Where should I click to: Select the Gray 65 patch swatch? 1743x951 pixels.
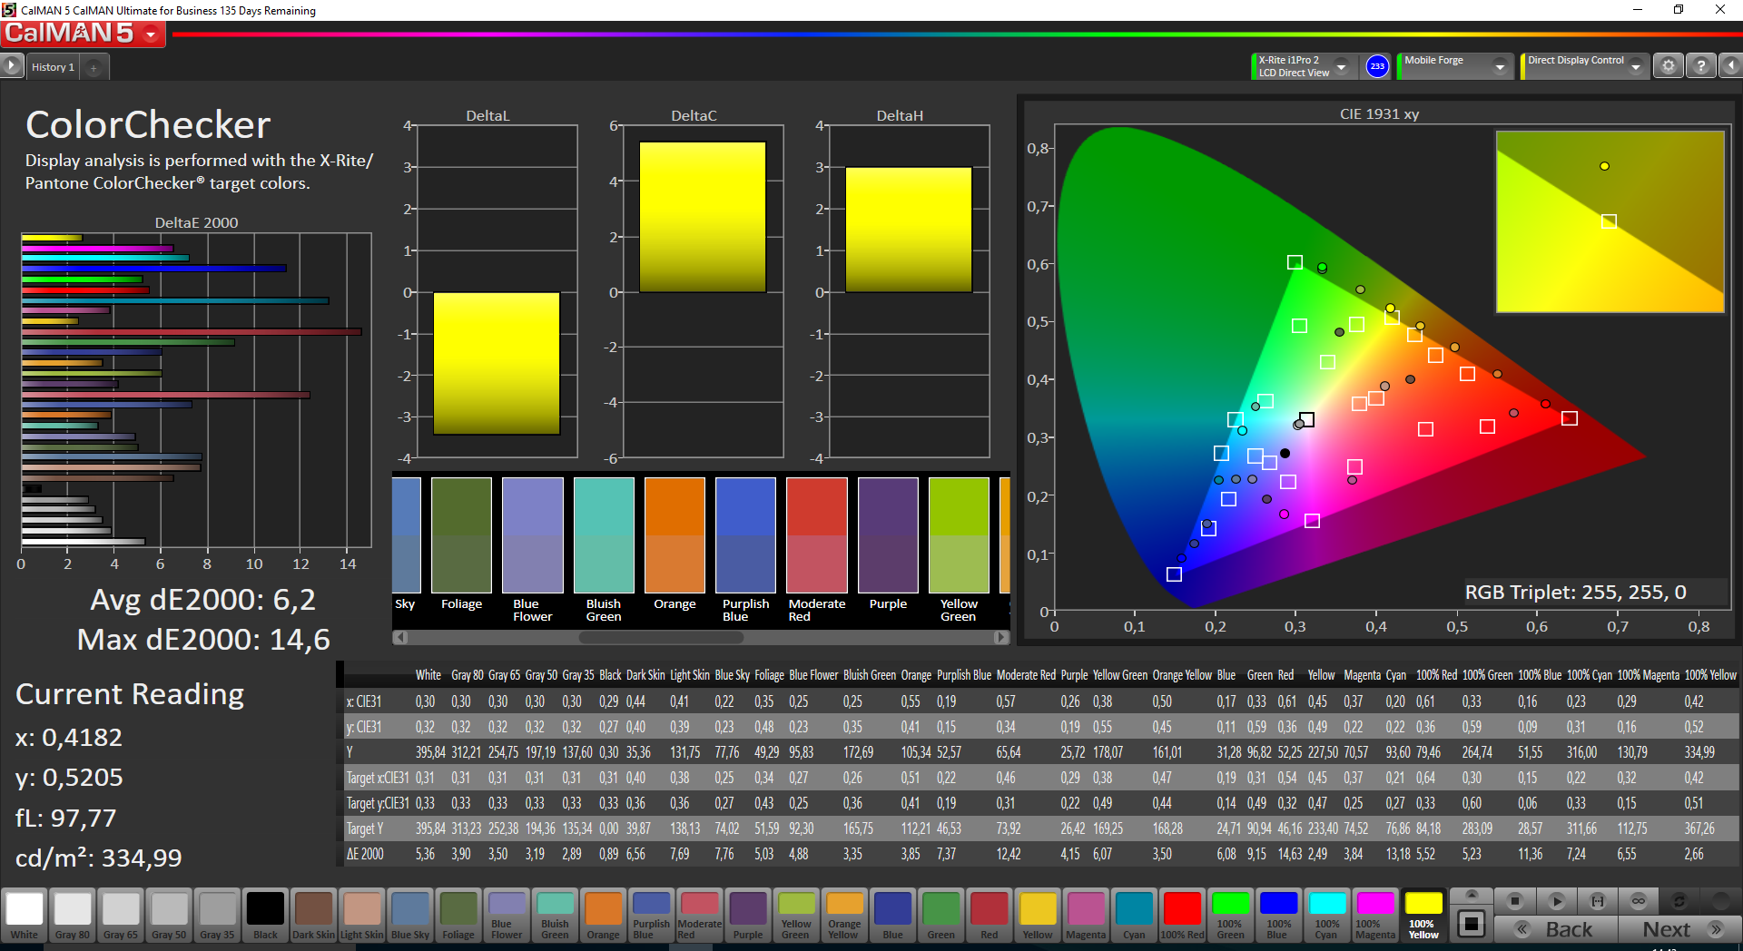(x=121, y=916)
